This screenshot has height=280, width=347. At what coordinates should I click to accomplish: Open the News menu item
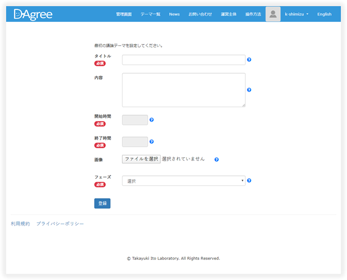(175, 14)
